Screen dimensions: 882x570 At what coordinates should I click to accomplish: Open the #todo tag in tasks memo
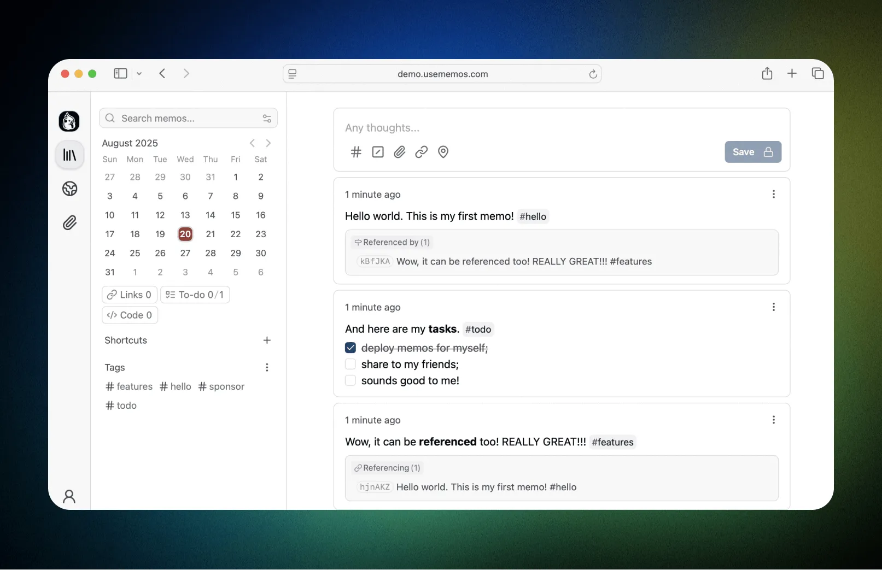pos(478,330)
